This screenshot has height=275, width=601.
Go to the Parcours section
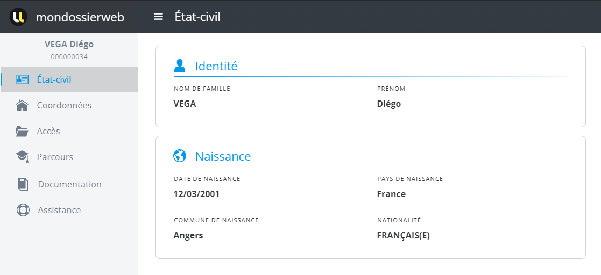pos(55,157)
